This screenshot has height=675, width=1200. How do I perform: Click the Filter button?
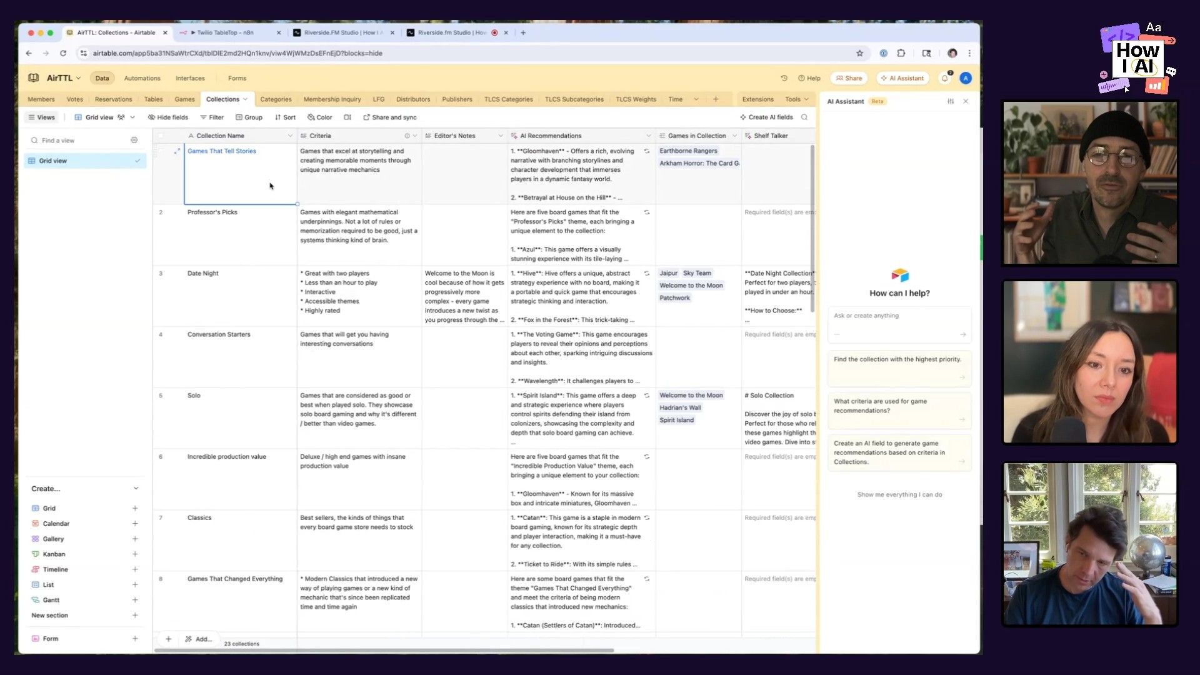(211, 117)
